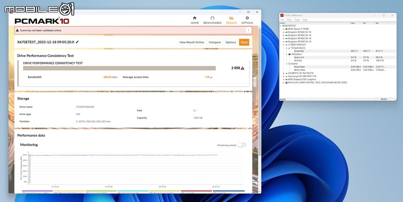Expand the AMD Ryzen 9 7950X node
Image resolution: width=403 pixels, height=202 pixels.
(x=284, y=29)
